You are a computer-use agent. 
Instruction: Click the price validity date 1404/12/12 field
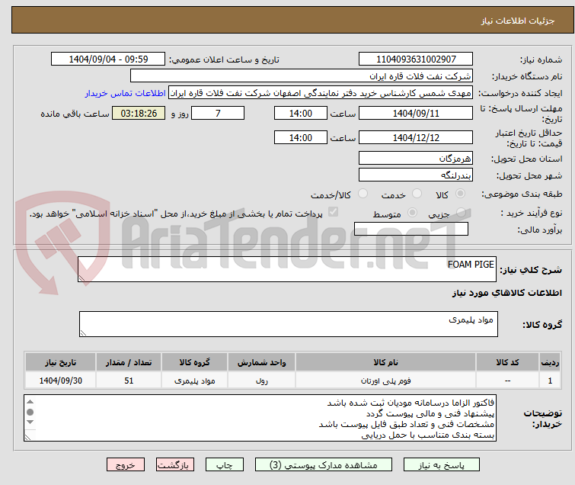click(416, 137)
